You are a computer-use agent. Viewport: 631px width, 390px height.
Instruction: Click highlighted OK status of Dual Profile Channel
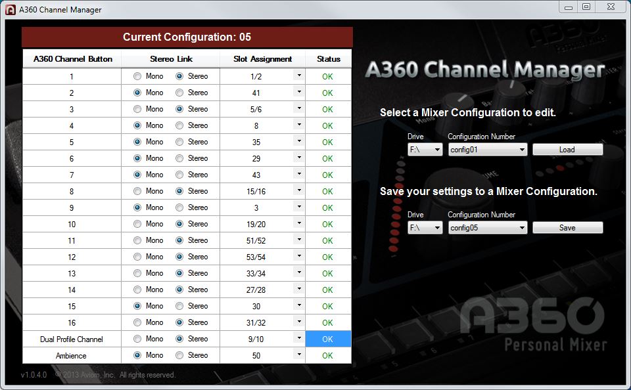pyautogui.click(x=328, y=339)
